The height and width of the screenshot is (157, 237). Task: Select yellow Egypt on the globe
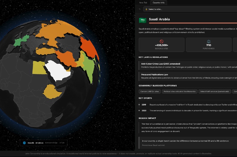pos(39,68)
